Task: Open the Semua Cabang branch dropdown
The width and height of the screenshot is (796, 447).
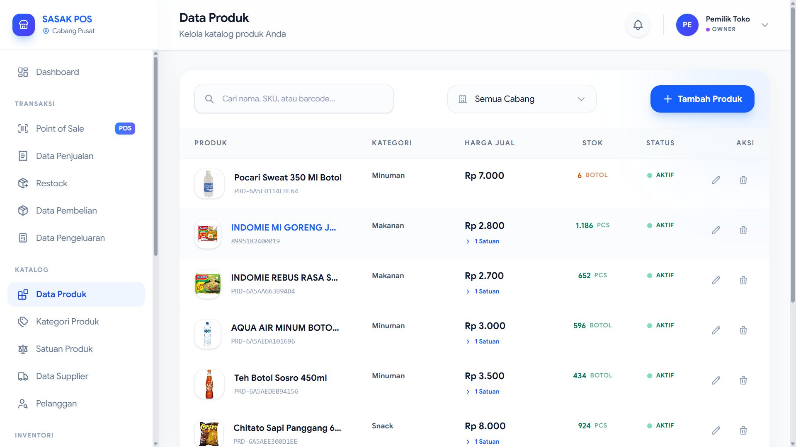Action: coord(522,99)
